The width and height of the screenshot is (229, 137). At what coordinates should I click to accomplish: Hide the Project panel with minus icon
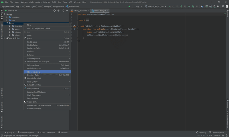click(67, 11)
